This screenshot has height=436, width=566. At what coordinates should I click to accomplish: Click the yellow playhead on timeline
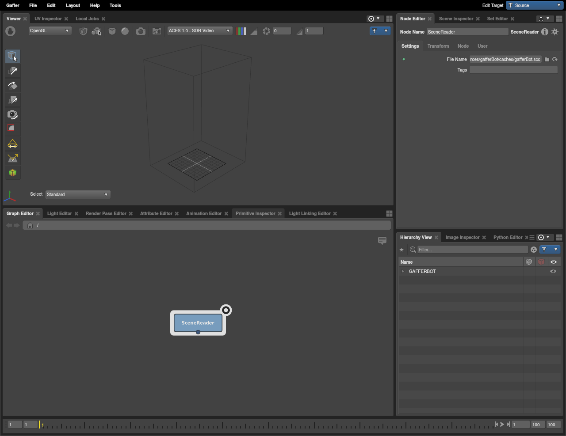(x=39, y=425)
